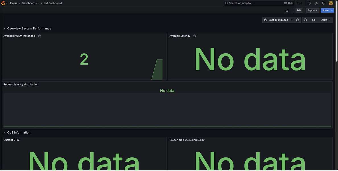The width and height of the screenshot is (338, 171).
Task: Click the Router-side Queueing Delay title
Action: 187,140
